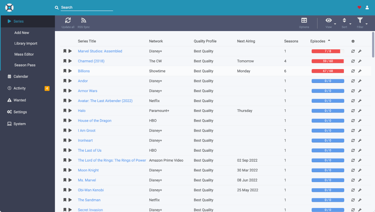Click Update all series
Screen dimensions: 375x212
coord(68,23)
